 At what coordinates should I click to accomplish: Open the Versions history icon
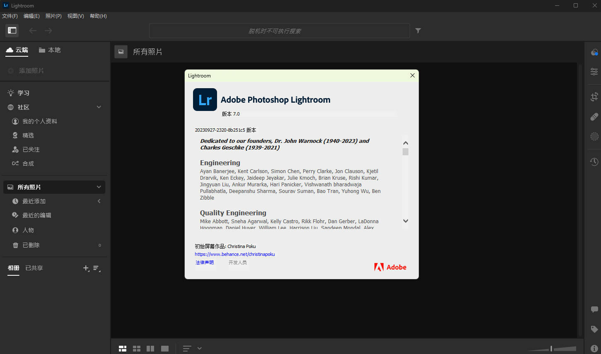[x=594, y=162]
